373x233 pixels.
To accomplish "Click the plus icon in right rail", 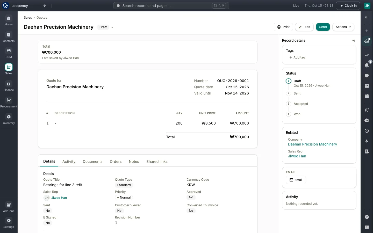I will (367, 31).
